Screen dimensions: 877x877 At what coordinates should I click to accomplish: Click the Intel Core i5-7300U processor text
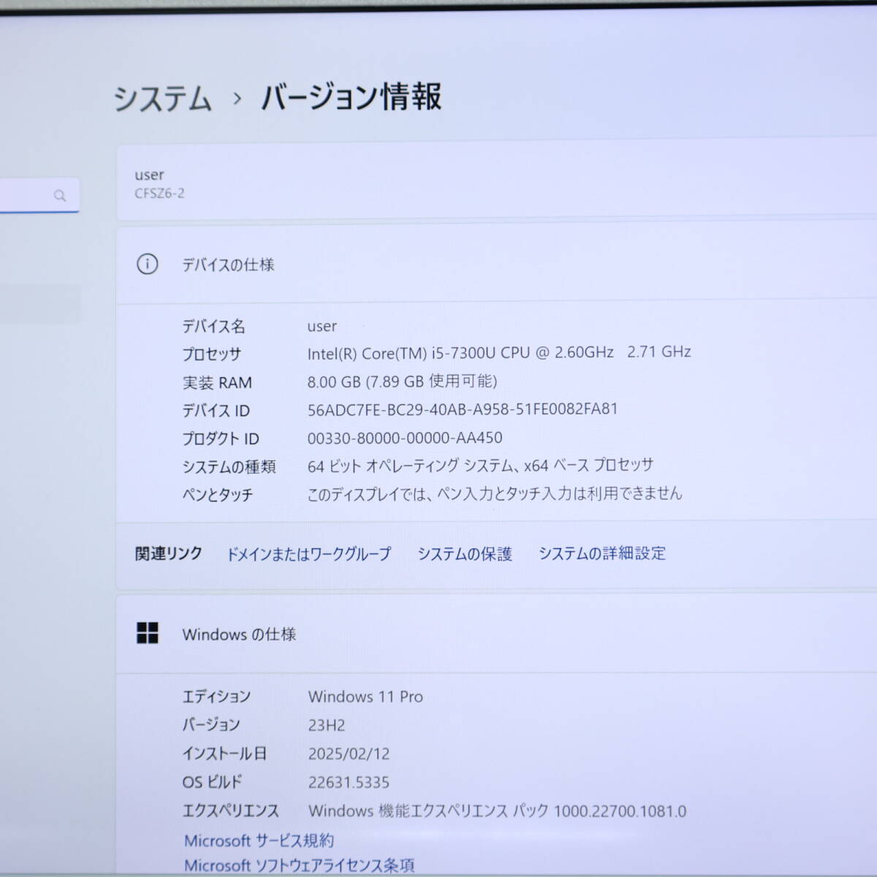[460, 353]
